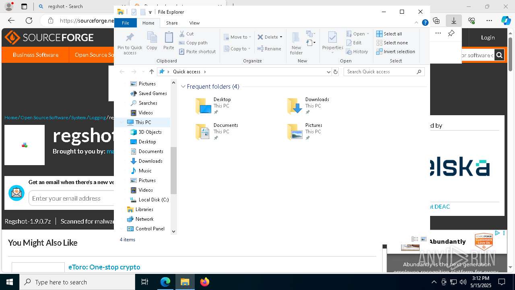515x290 pixels.
Task: Click Edge browser refresh icon
Action: [29, 21]
